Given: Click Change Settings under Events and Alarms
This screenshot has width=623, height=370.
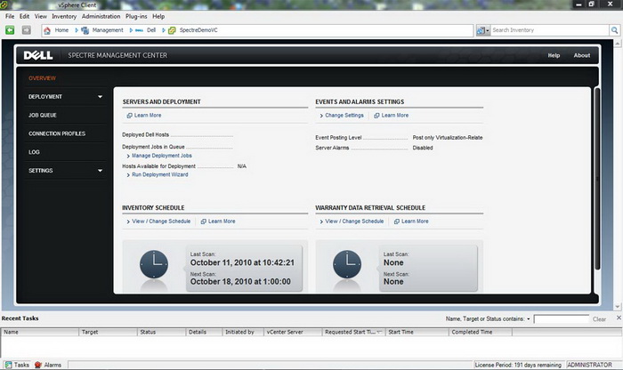Looking at the screenshot, I should tap(344, 115).
